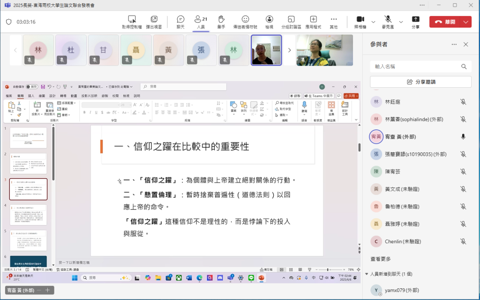Adjust the PowerPoint zoom slider
This screenshot has height=300, width=480.
click(x=330, y=270)
